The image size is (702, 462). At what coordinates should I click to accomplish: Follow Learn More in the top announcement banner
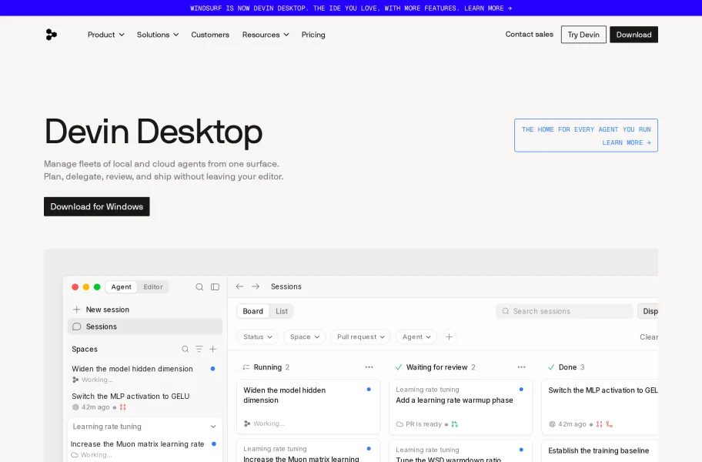(x=488, y=8)
